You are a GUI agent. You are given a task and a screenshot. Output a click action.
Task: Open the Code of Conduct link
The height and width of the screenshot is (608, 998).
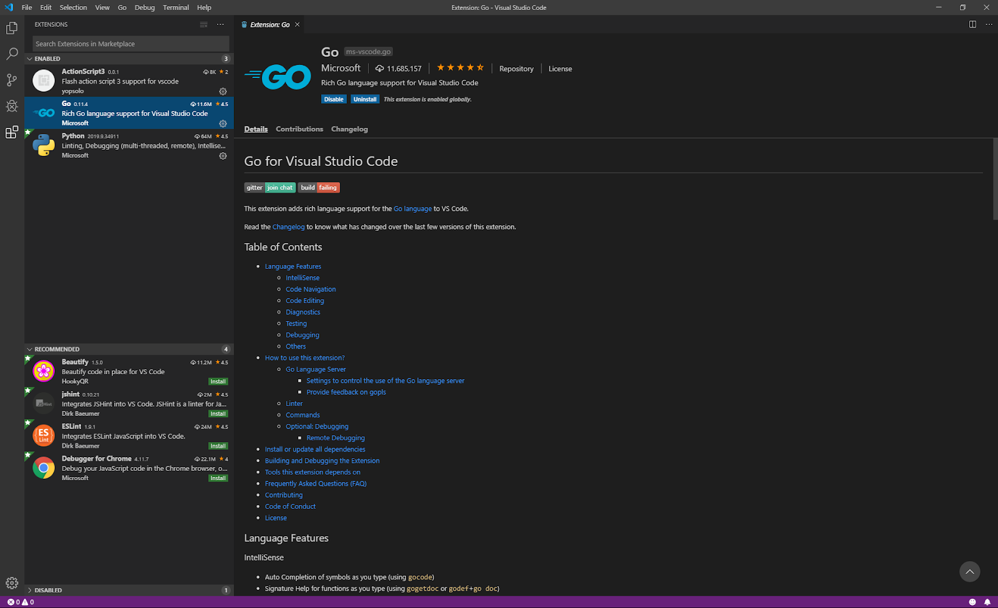(x=290, y=507)
